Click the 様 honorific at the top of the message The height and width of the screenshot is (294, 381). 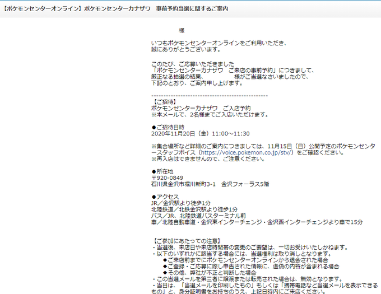pyautogui.click(x=182, y=31)
